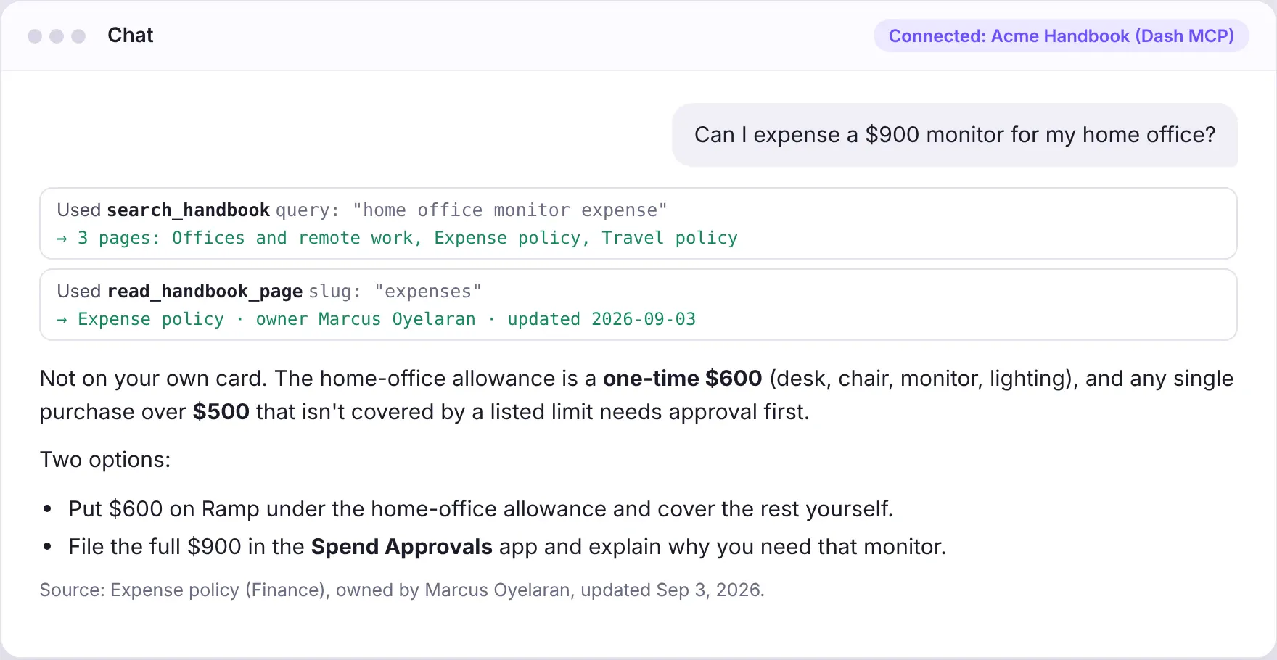Open the read_handbook_page tool call card
This screenshot has height=660, width=1277.
pos(638,305)
